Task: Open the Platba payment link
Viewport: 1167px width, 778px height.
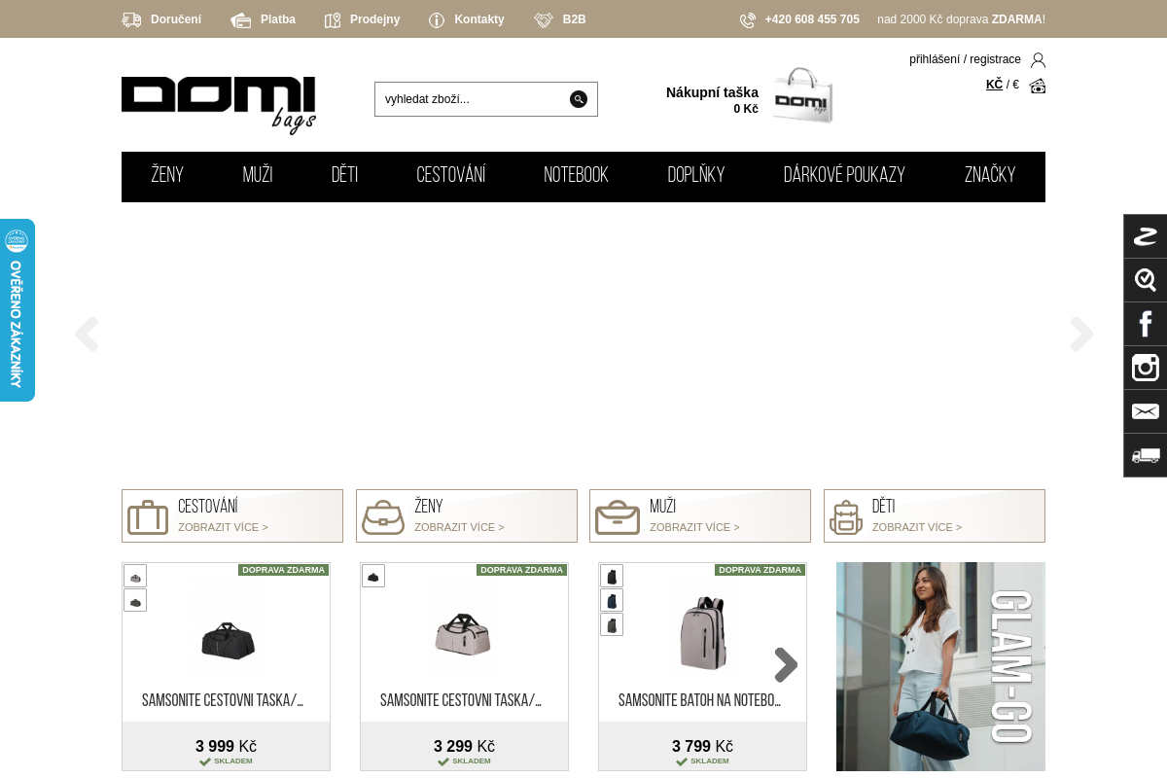Action: point(278,19)
